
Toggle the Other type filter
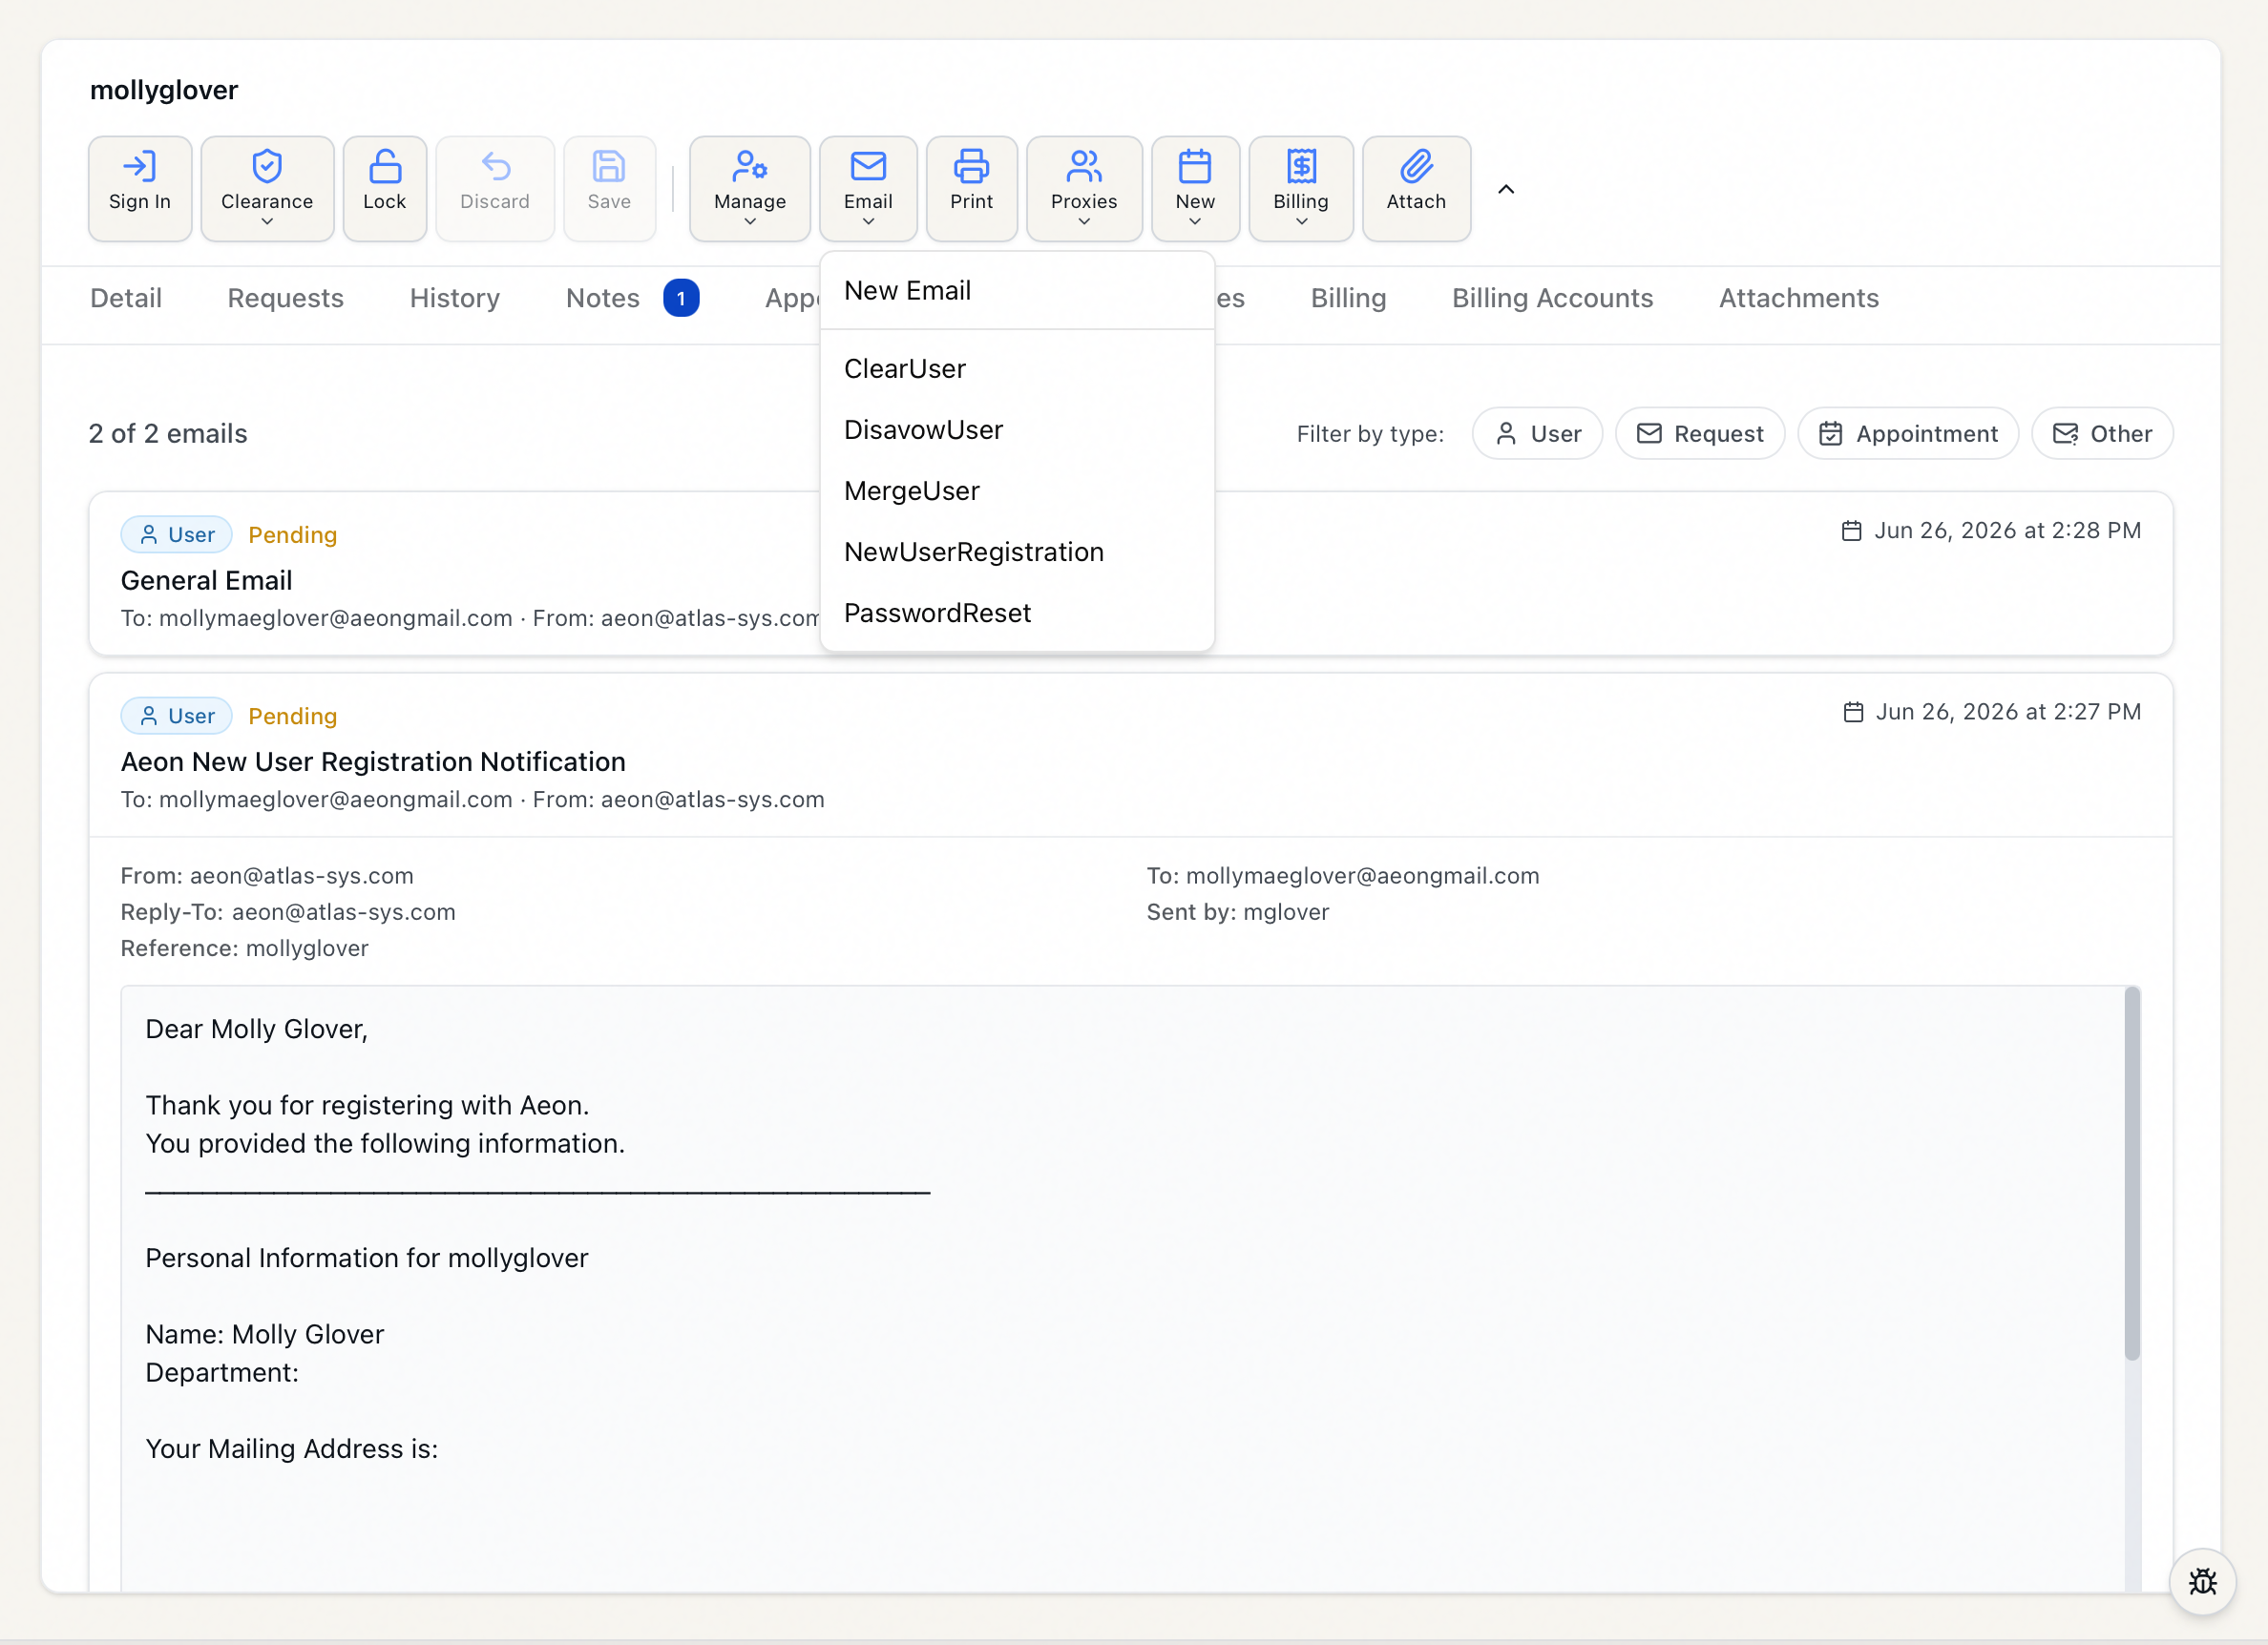click(2102, 434)
